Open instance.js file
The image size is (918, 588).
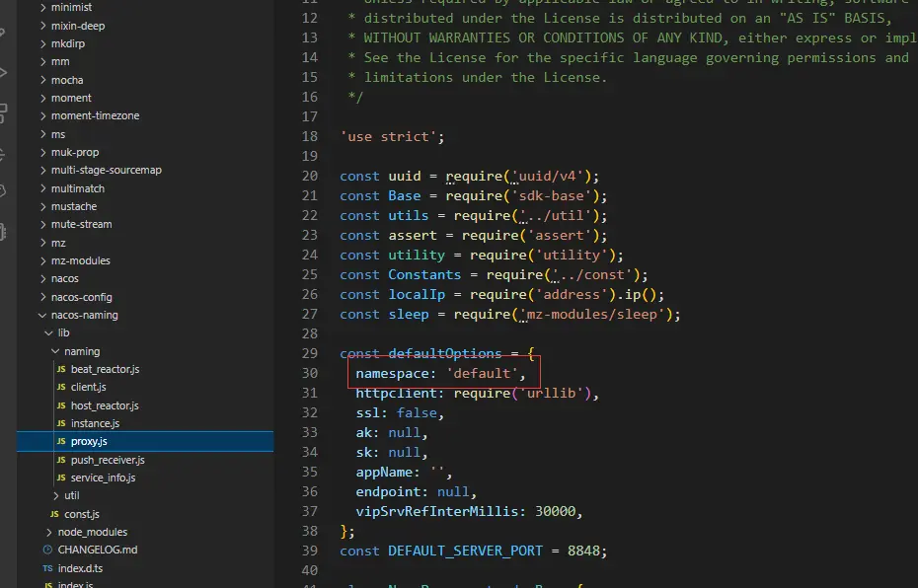[95, 423]
